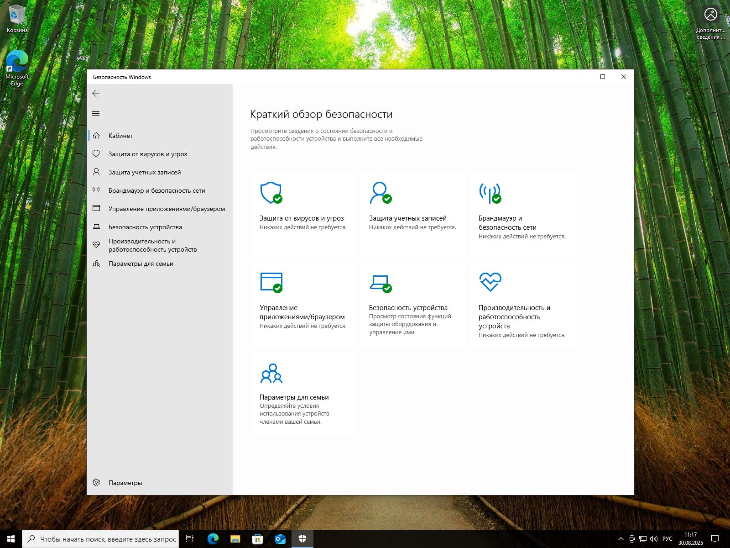Select Защита учетных записей in sidebar
Viewport: 730px width, 548px height.
coord(160,172)
